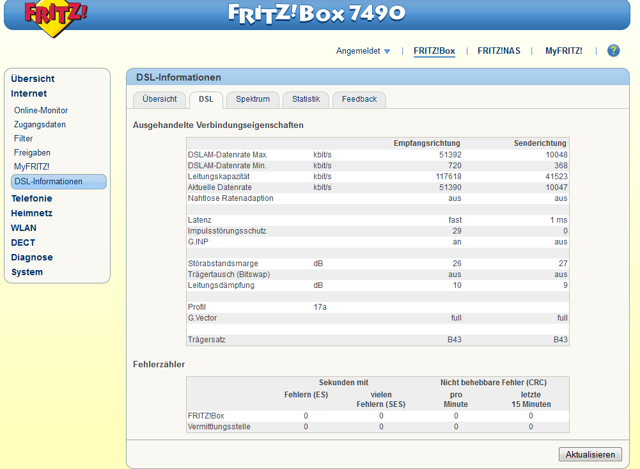Image resolution: width=640 pixels, height=469 pixels.
Task: Open DECT in the sidebar
Action: coord(23,242)
